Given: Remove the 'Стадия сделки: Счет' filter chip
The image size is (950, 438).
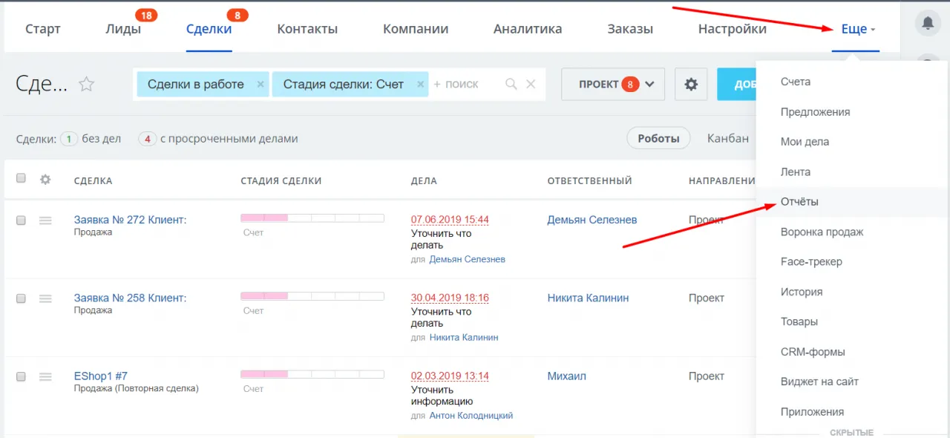Looking at the screenshot, I should (420, 84).
